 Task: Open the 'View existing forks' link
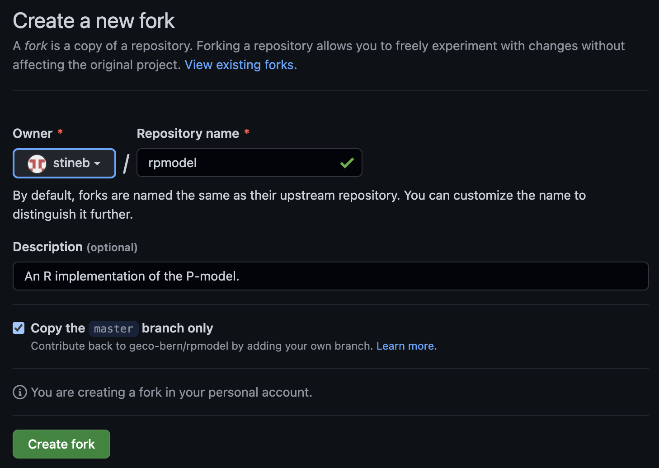(240, 65)
